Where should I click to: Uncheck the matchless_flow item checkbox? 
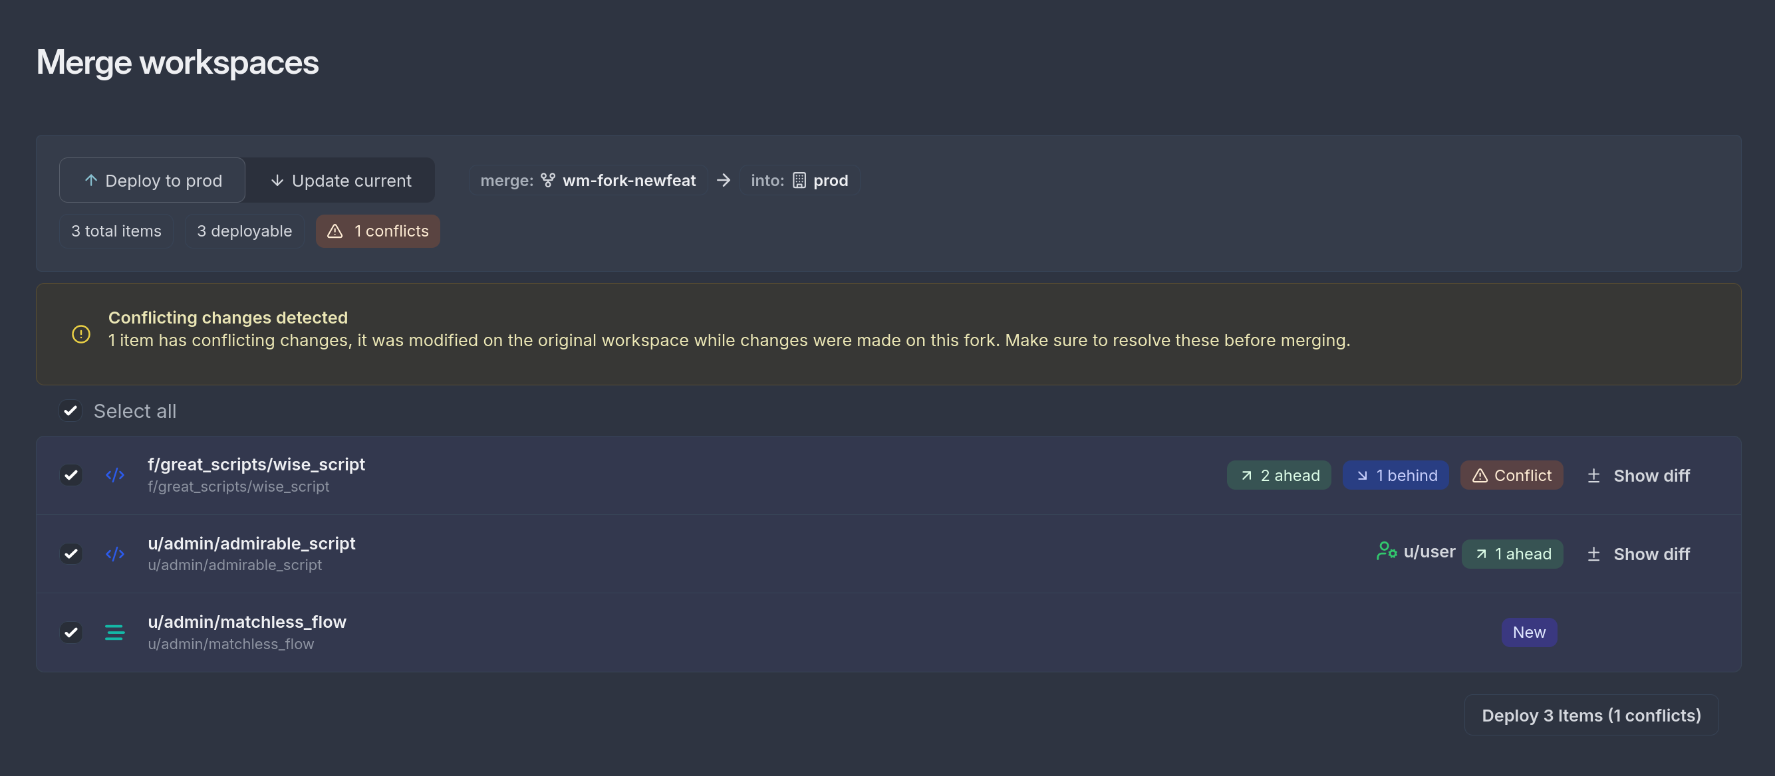(x=71, y=632)
